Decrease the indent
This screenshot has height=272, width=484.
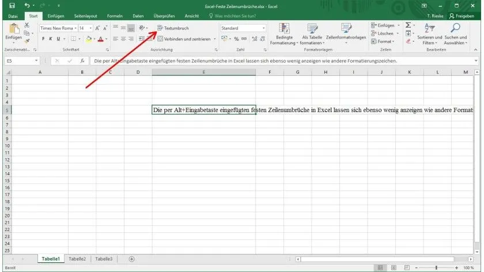point(142,39)
